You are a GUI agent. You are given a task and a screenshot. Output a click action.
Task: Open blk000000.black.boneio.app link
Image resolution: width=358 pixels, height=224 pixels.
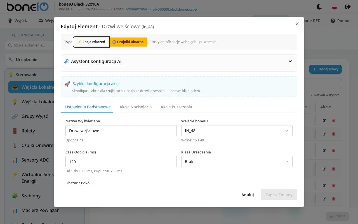pos(175,9)
